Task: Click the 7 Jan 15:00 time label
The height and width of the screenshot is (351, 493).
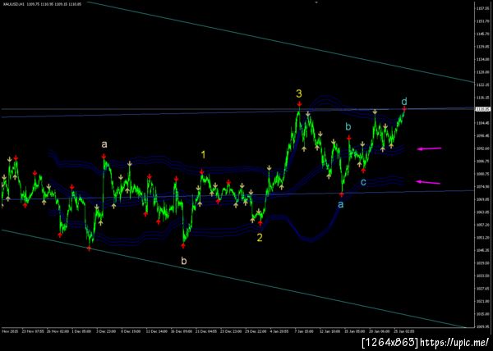Action: click(304, 331)
